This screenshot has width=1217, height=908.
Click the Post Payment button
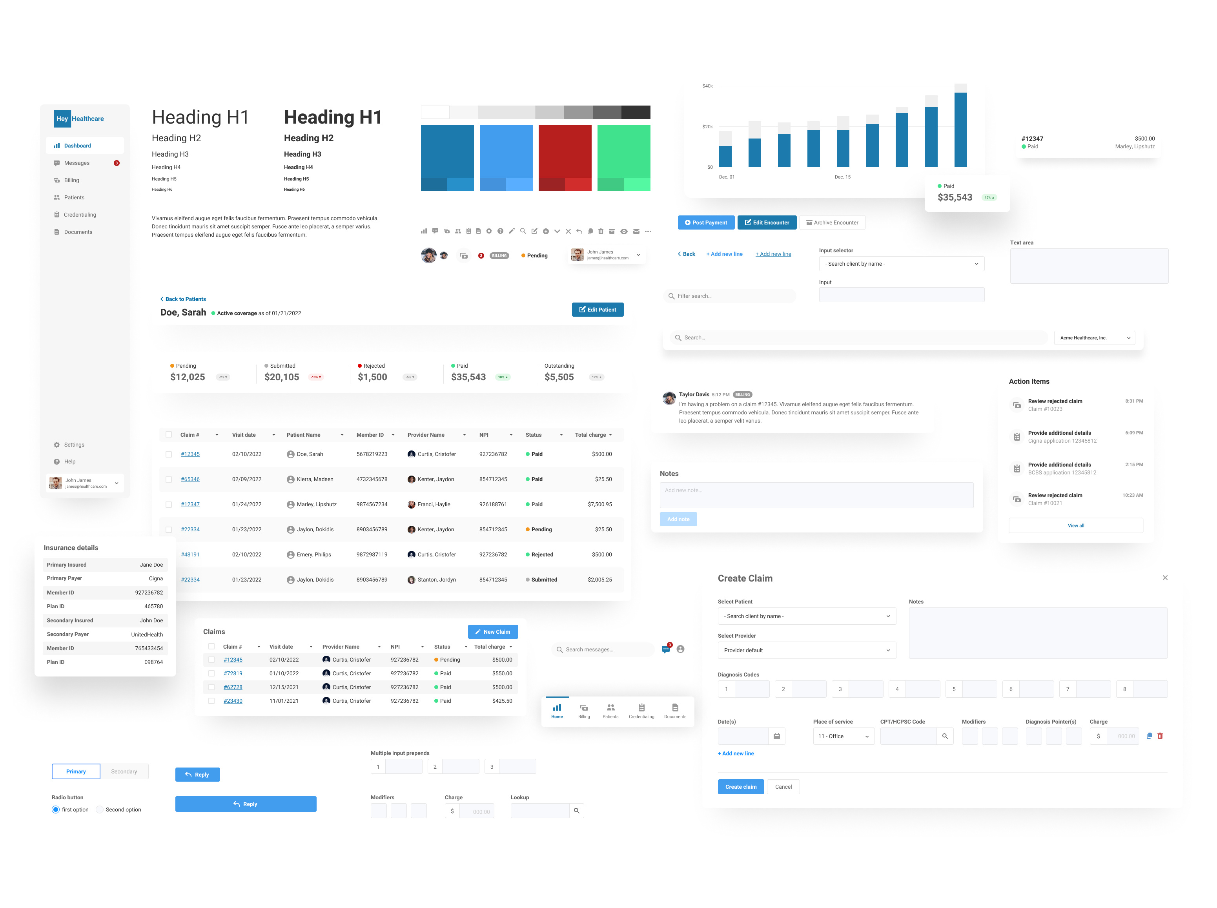(706, 222)
